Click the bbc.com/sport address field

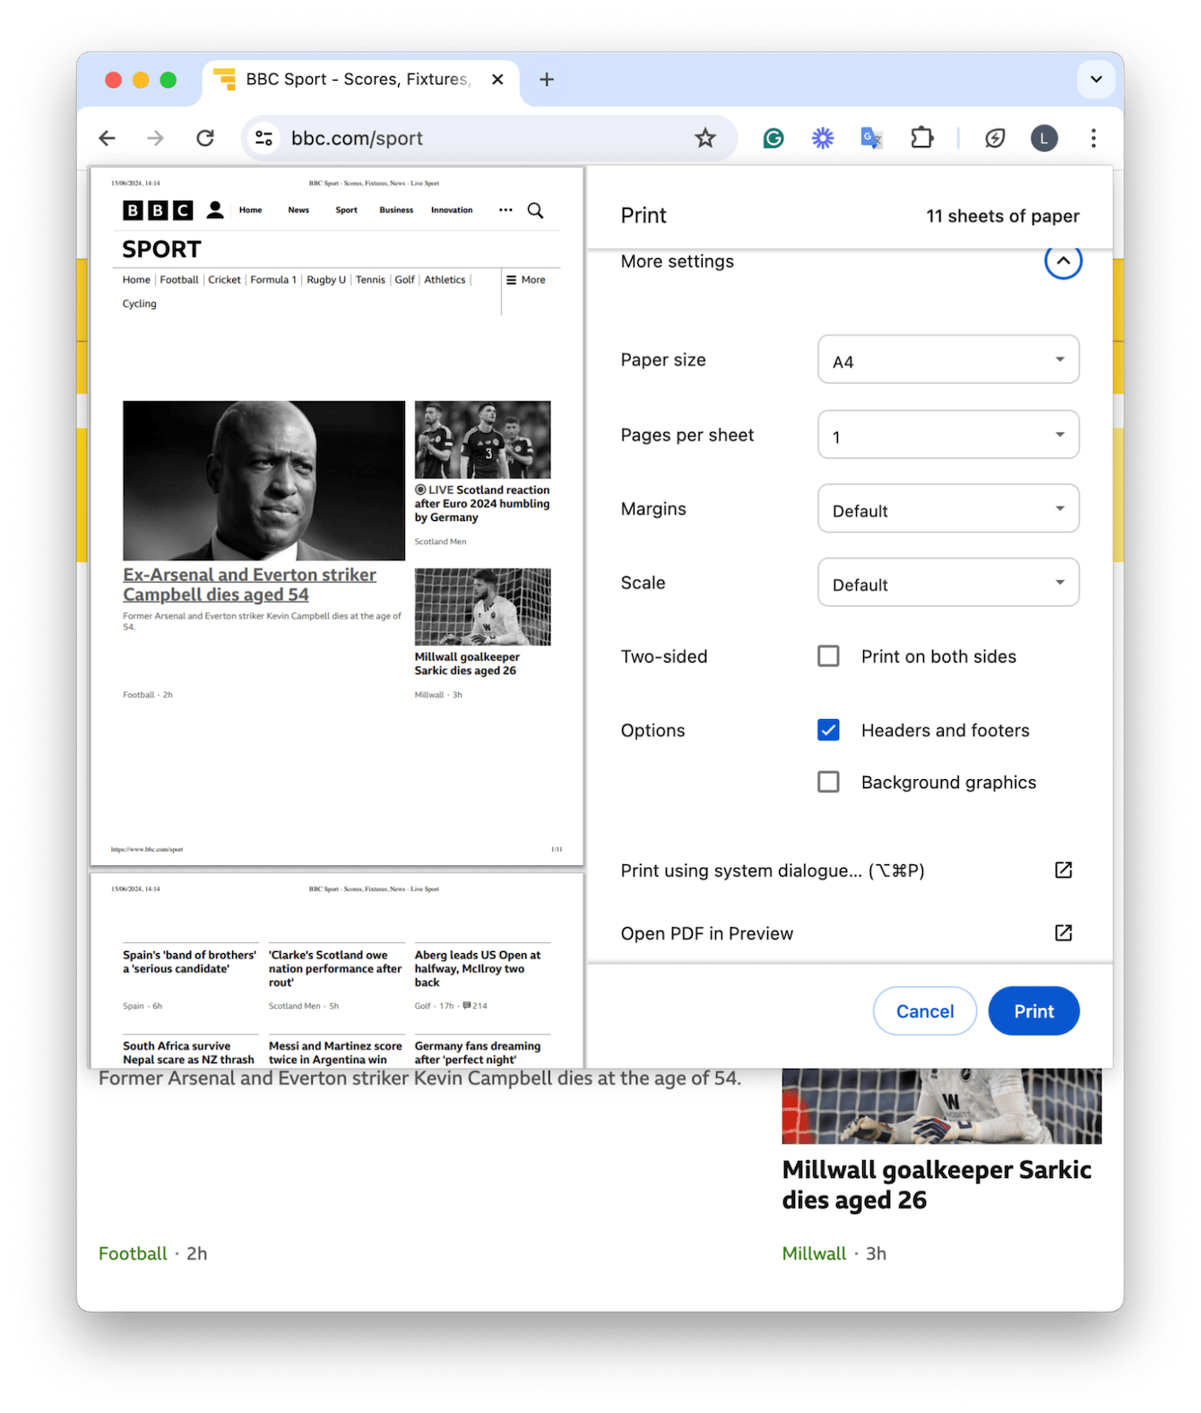tap(488, 138)
